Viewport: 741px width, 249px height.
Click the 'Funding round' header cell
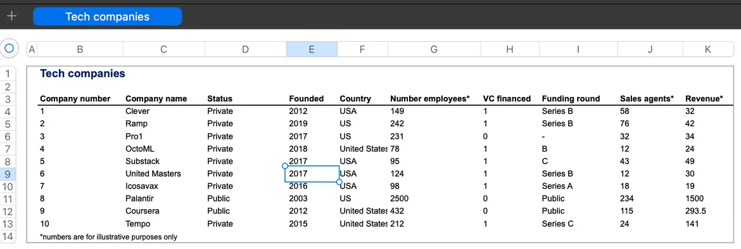(x=571, y=99)
